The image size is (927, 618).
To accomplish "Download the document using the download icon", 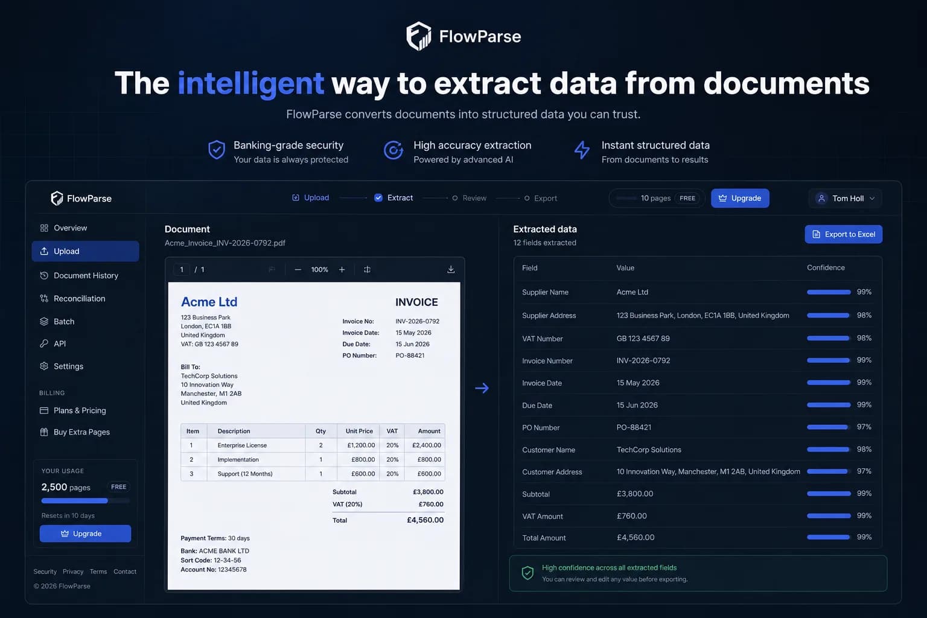I will [x=451, y=270].
